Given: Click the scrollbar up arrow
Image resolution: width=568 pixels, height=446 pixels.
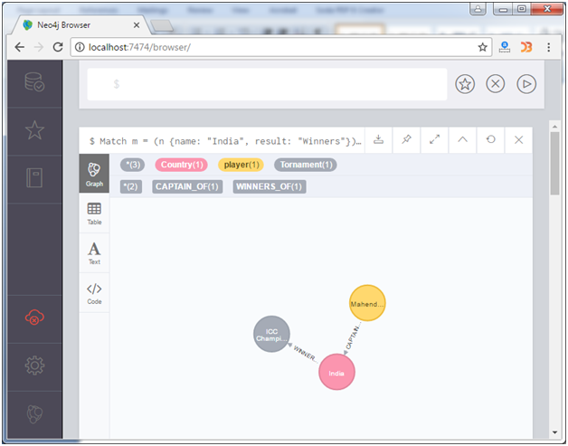Looking at the screenshot, I should (555, 127).
